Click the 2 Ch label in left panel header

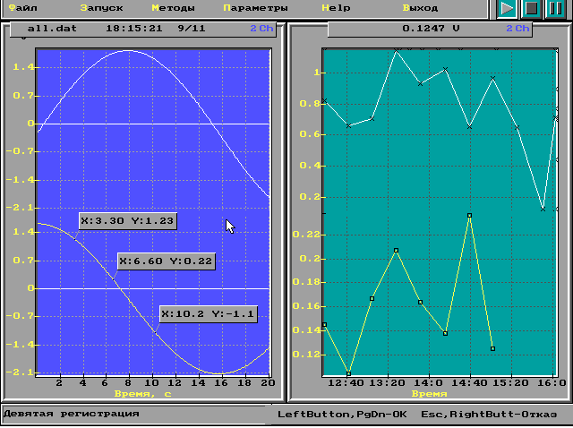click(x=261, y=29)
